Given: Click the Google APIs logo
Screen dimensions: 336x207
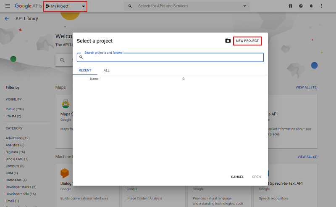Looking at the screenshot, I should [x=28, y=6].
